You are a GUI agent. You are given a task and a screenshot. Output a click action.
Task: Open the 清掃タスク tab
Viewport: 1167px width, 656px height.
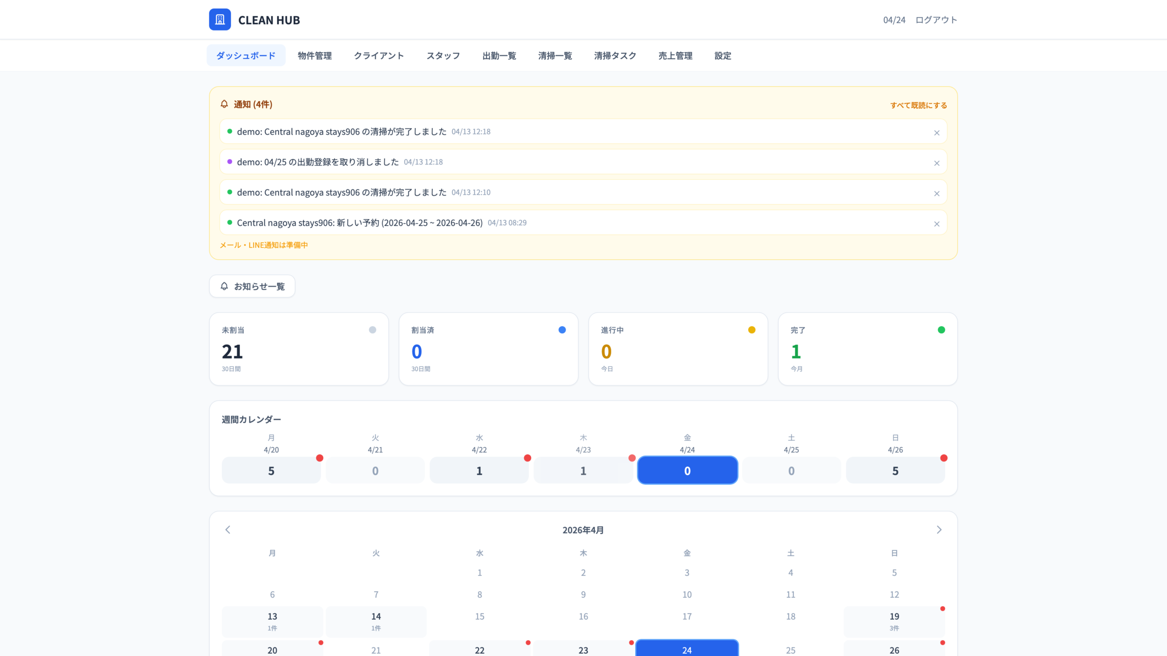click(615, 56)
